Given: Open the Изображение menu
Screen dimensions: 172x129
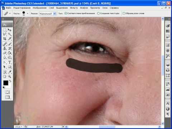Looking at the screenshot, I should [39, 8].
